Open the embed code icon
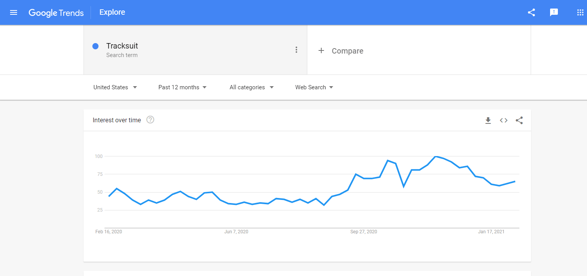The image size is (587, 276). [503, 120]
